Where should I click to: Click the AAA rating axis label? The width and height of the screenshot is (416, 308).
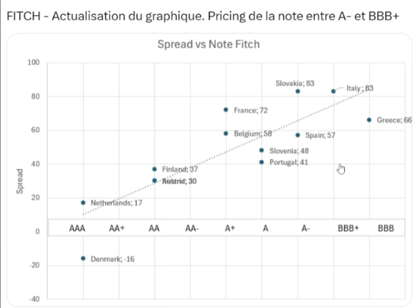pos(77,228)
